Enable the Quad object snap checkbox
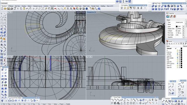Screen dimensions: 187x105 pyautogui.click(x=41, y=104)
